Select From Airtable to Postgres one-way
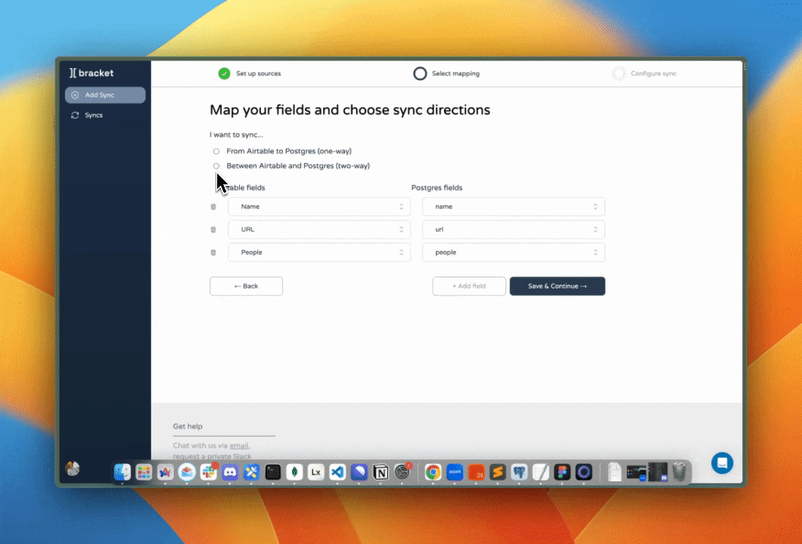The height and width of the screenshot is (544, 802). coord(216,152)
